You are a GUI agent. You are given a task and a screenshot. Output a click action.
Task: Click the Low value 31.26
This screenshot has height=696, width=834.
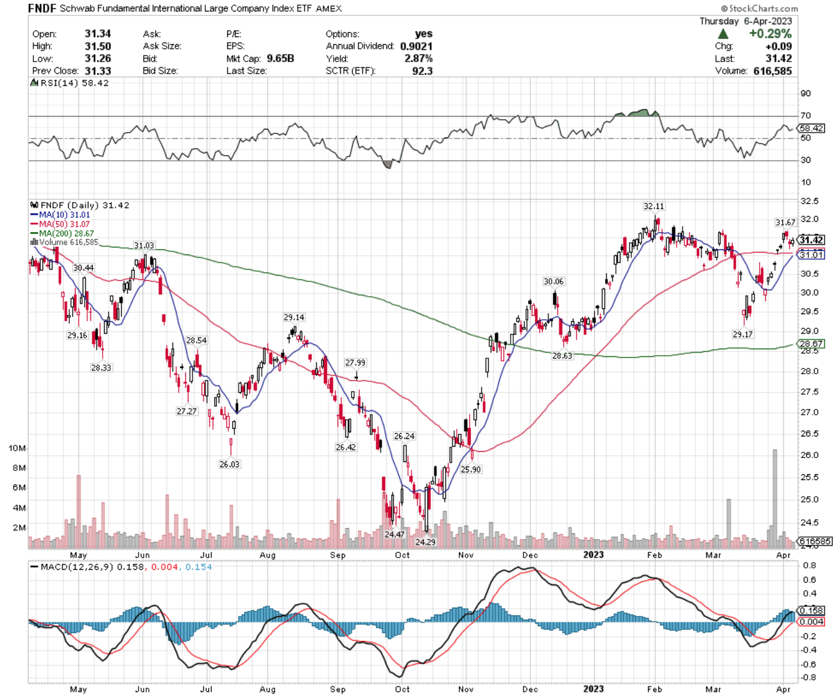click(98, 58)
